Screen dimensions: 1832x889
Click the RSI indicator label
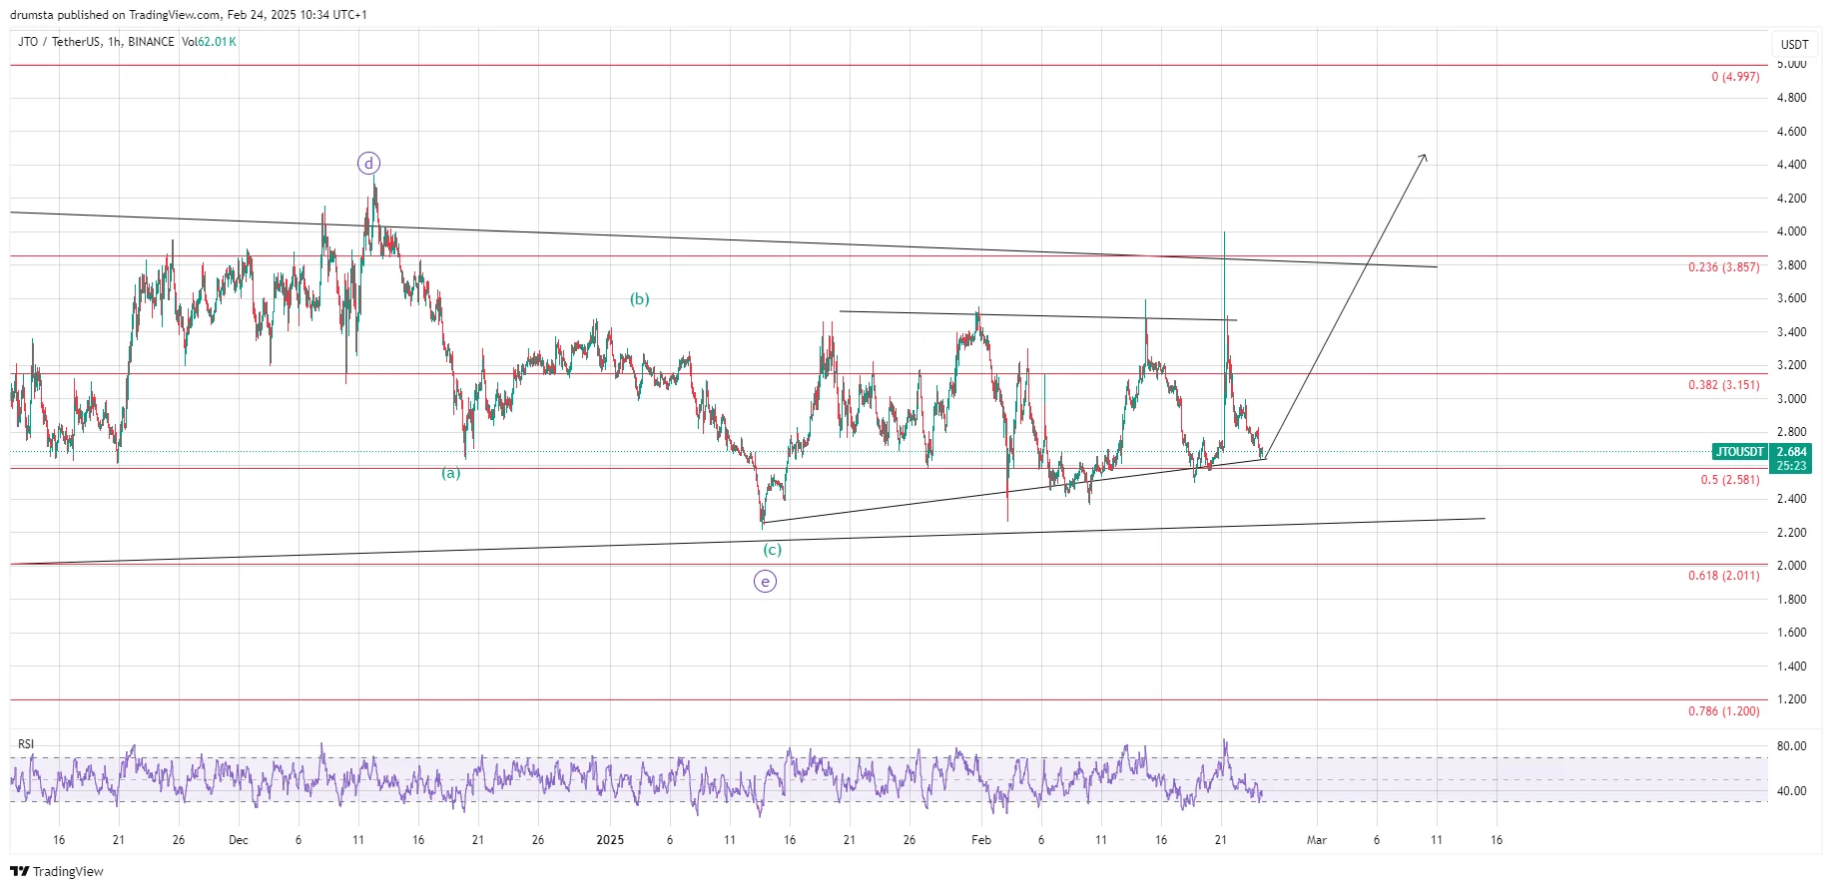(26, 744)
